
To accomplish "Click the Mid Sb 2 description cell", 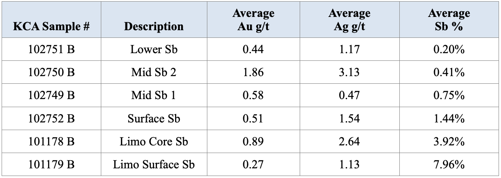I will click(x=154, y=72).
